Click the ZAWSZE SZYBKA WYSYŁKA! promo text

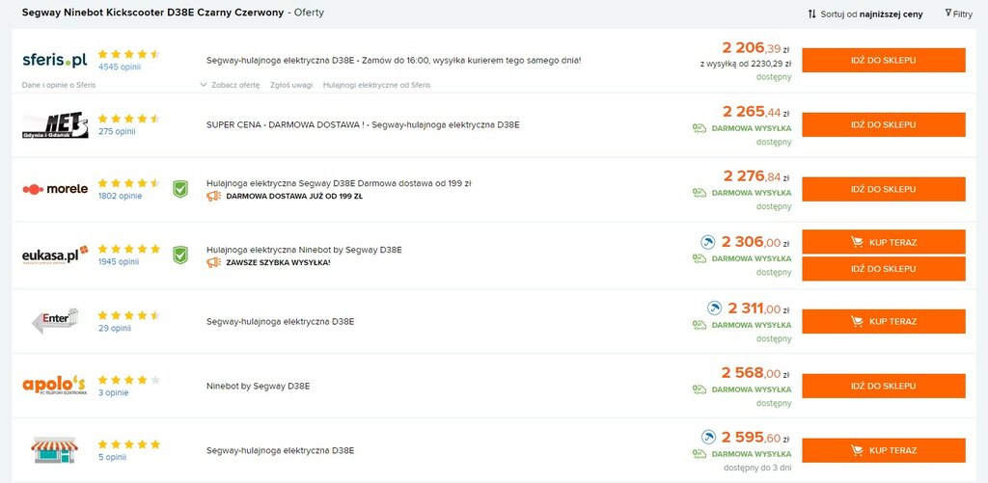278,262
